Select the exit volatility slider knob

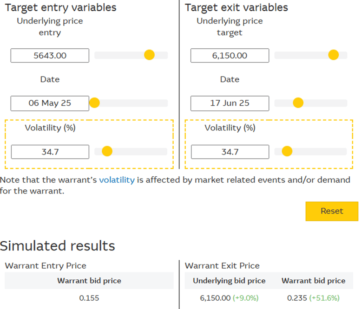(287, 151)
